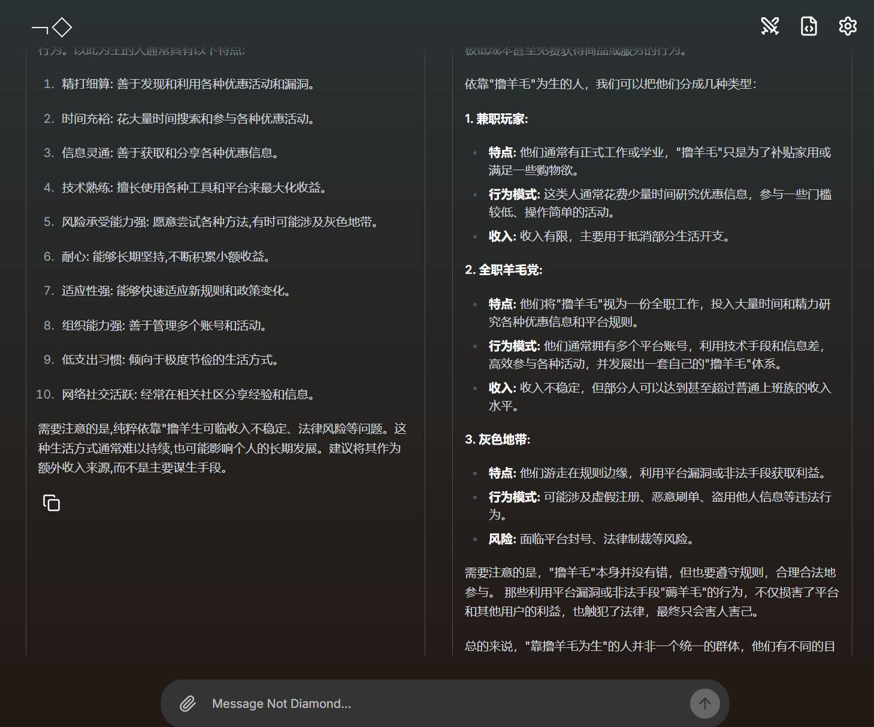Screen dimensions: 874x727
Task: Click the Not Diamond logo
Action: [x=52, y=27]
